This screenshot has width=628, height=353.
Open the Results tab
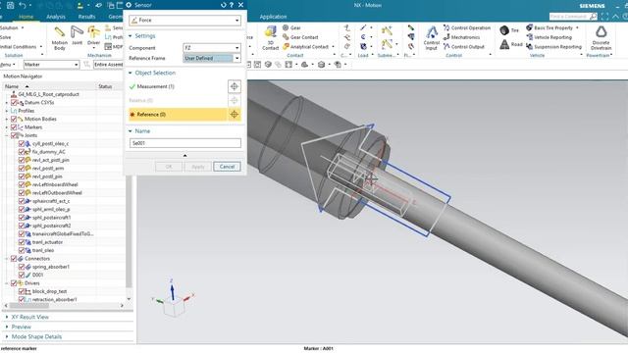(x=86, y=17)
